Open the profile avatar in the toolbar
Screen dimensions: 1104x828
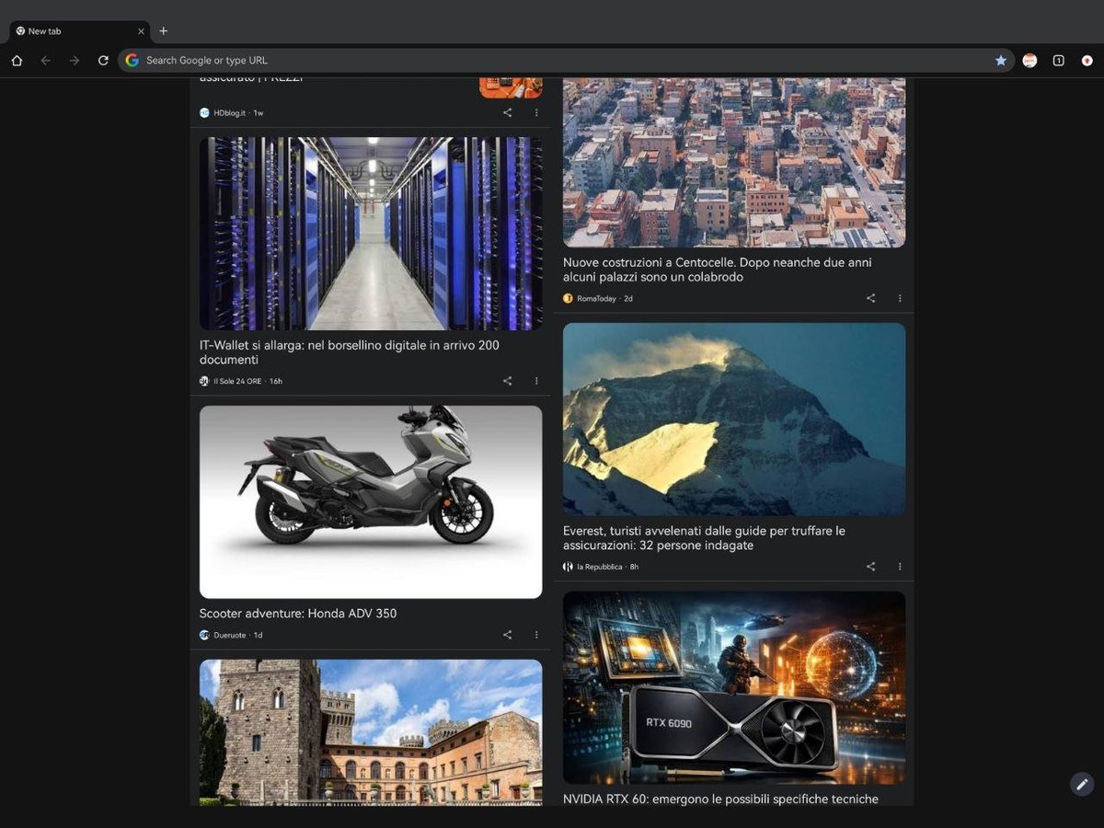point(1029,61)
